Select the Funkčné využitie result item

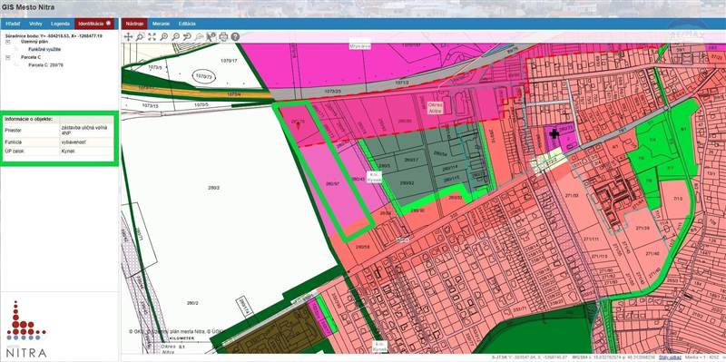tap(44, 49)
